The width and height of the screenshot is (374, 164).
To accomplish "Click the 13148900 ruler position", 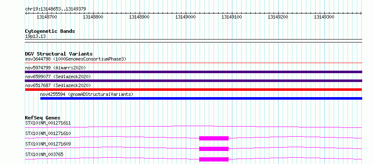I will click(x=139, y=17).
